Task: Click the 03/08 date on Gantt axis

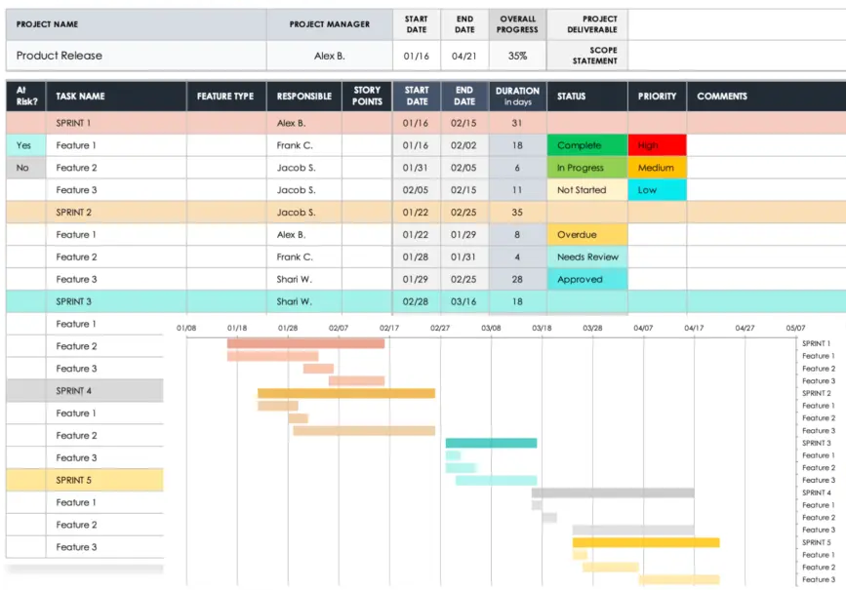Action: [x=491, y=329]
